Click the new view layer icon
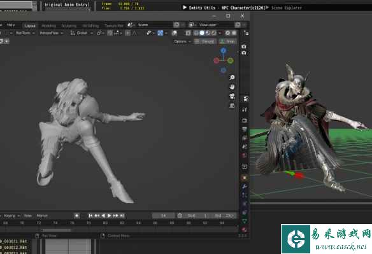The image size is (372, 254). [x=238, y=25]
